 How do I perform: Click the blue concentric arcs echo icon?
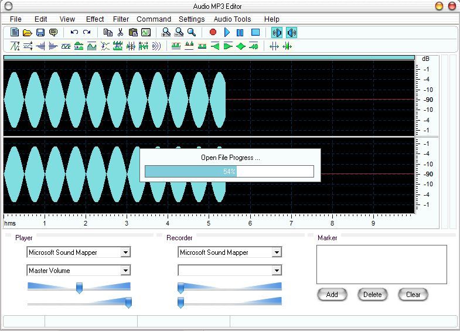(156, 46)
